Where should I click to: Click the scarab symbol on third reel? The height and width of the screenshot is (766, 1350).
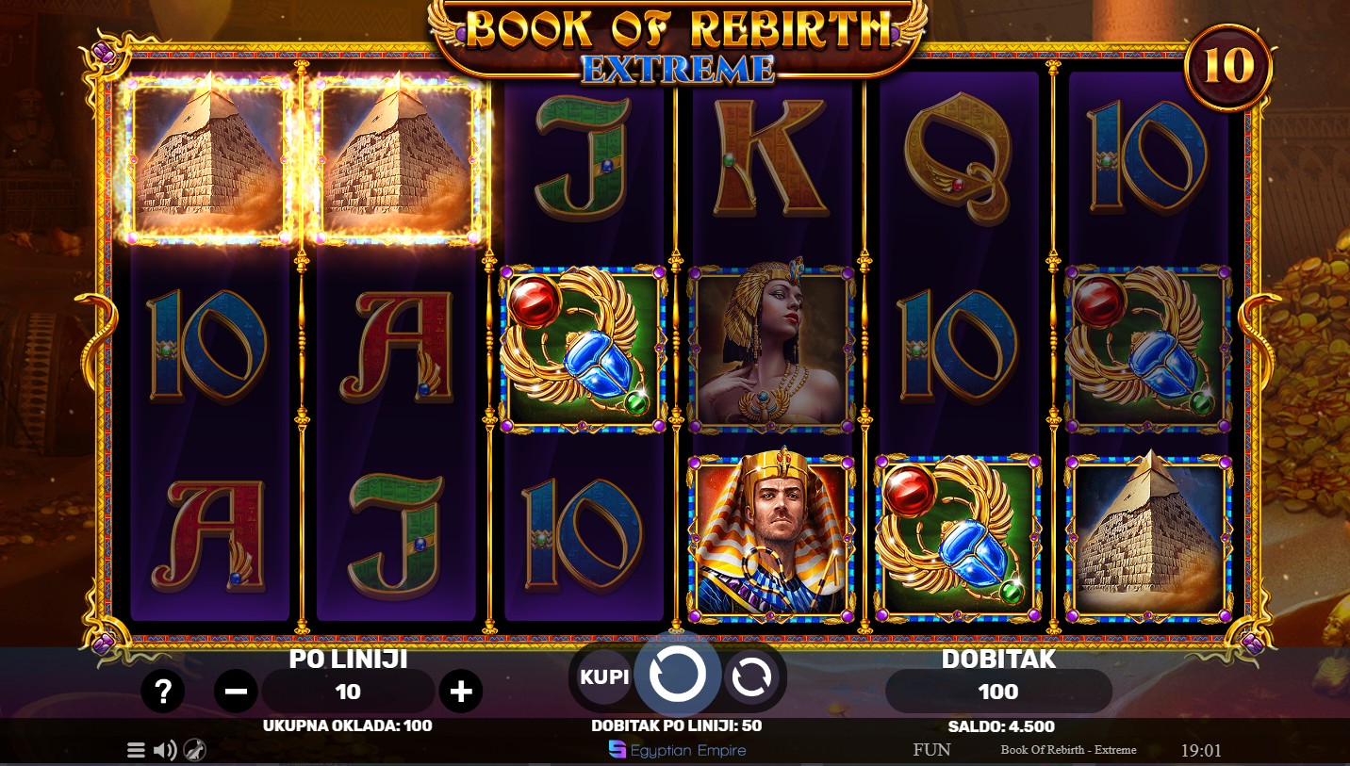click(584, 350)
